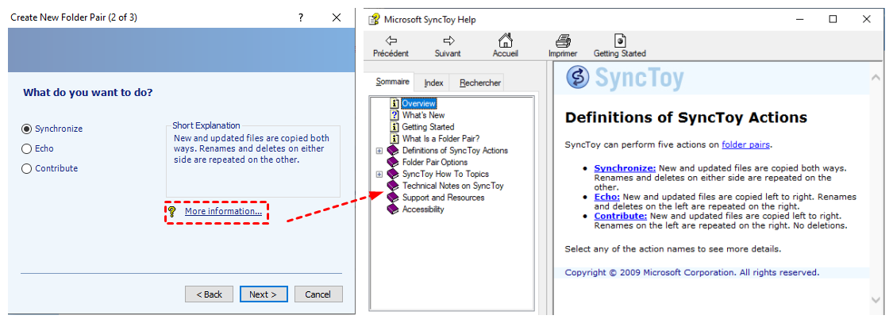Click the What's New question icon
This screenshot has width=893, height=323.
[394, 115]
